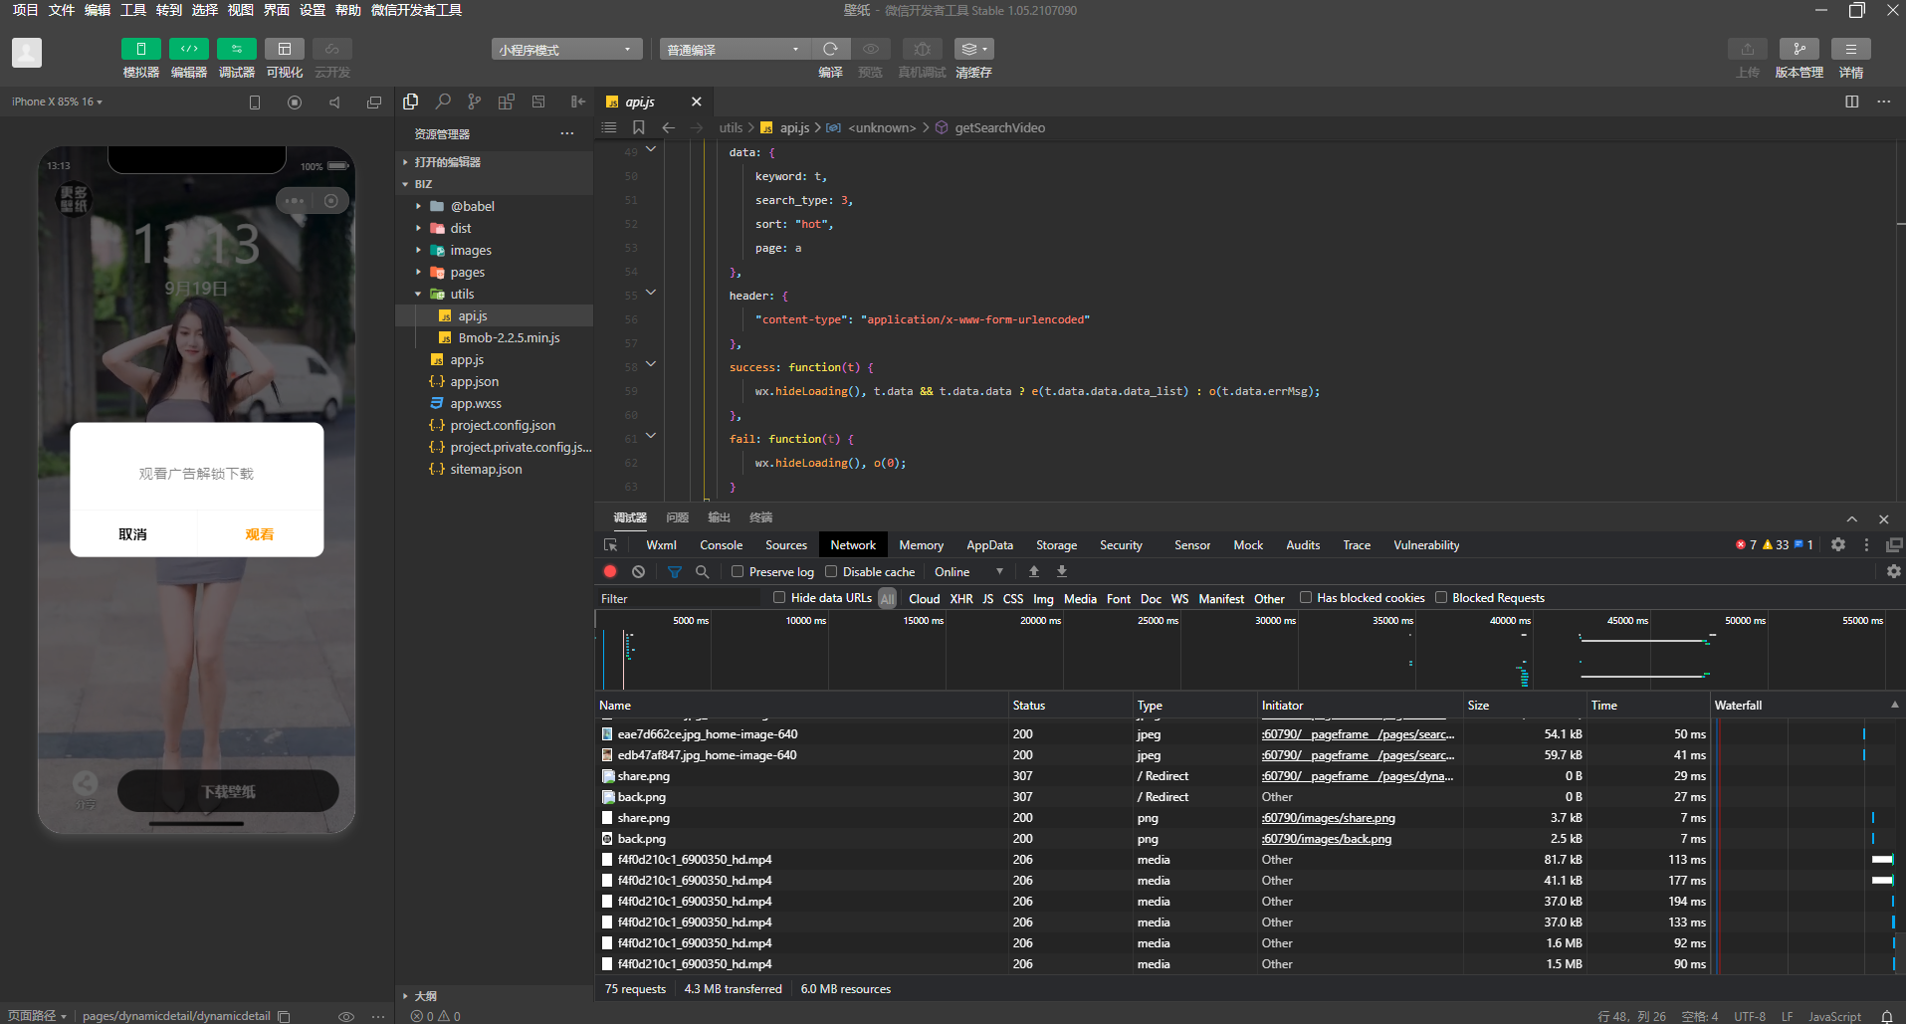Tick the Hide data URLs checkbox
Image resolution: width=1906 pixels, height=1024 pixels.
[779, 597]
